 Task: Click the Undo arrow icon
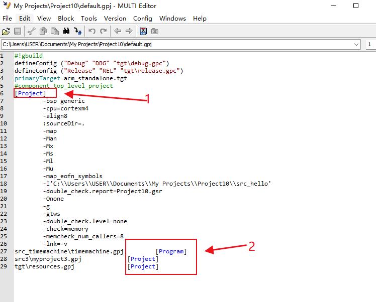coord(92,31)
